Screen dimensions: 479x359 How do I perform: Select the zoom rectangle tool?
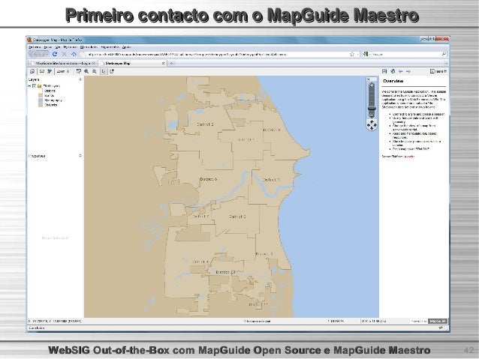(x=79, y=71)
